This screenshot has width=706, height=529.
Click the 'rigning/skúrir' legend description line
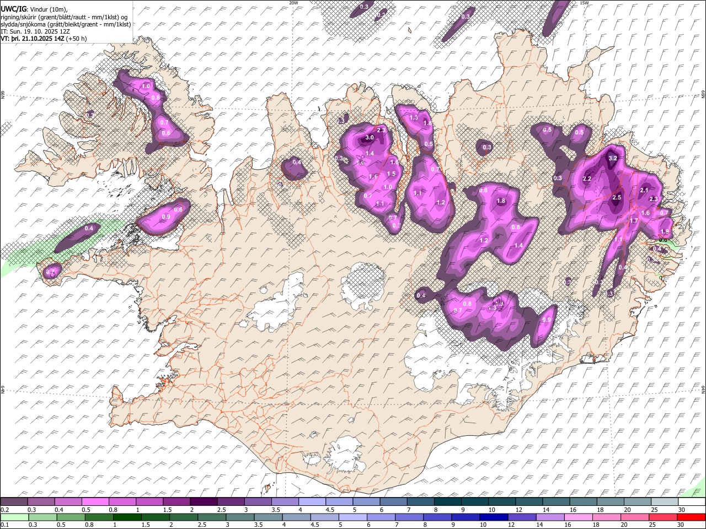pos(65,17)
